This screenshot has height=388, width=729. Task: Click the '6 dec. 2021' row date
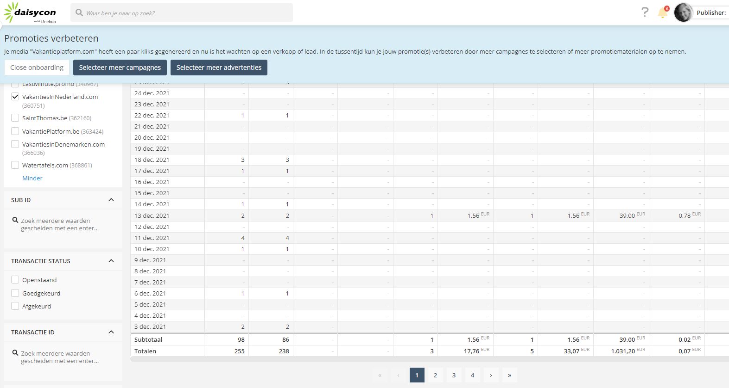click(150, 293)
